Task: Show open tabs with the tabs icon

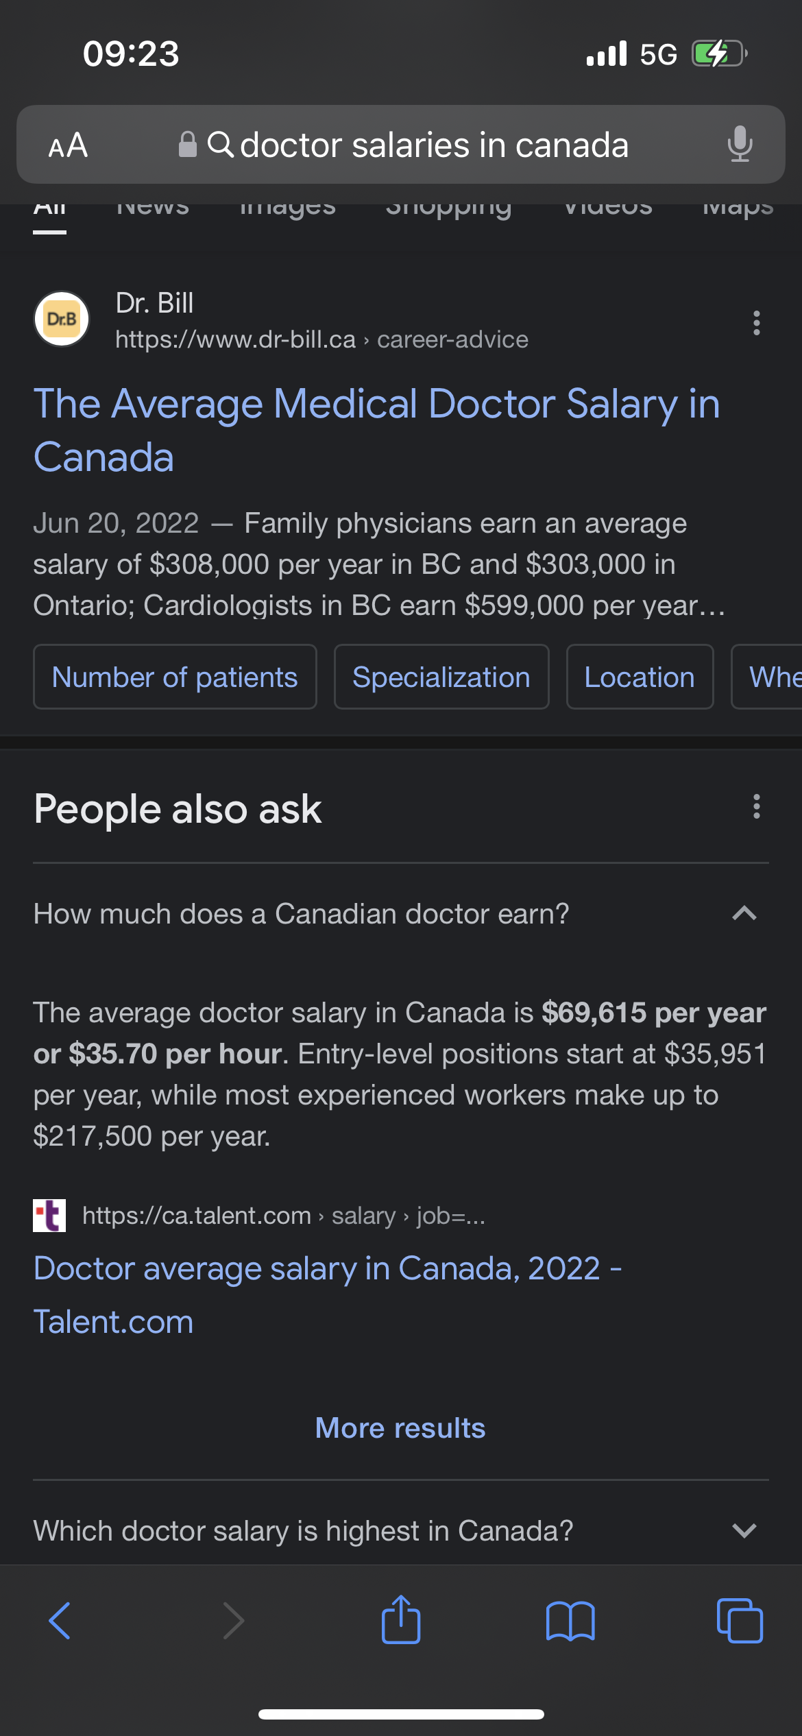Action: (740, 1621)
